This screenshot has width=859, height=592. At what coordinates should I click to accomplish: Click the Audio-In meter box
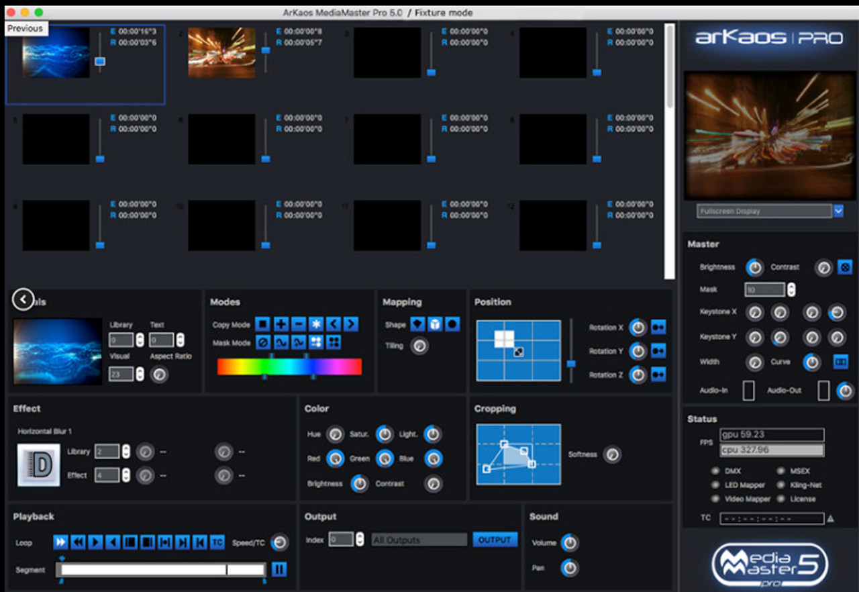[748, 390]
